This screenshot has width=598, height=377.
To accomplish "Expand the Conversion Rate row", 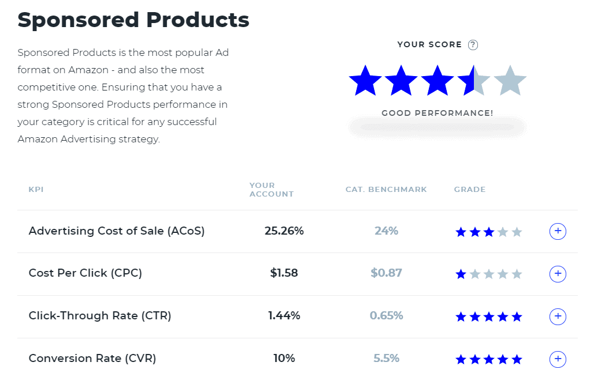I will click(558, 359).
